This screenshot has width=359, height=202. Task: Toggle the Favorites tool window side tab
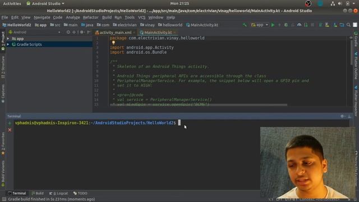click(3, 144)
